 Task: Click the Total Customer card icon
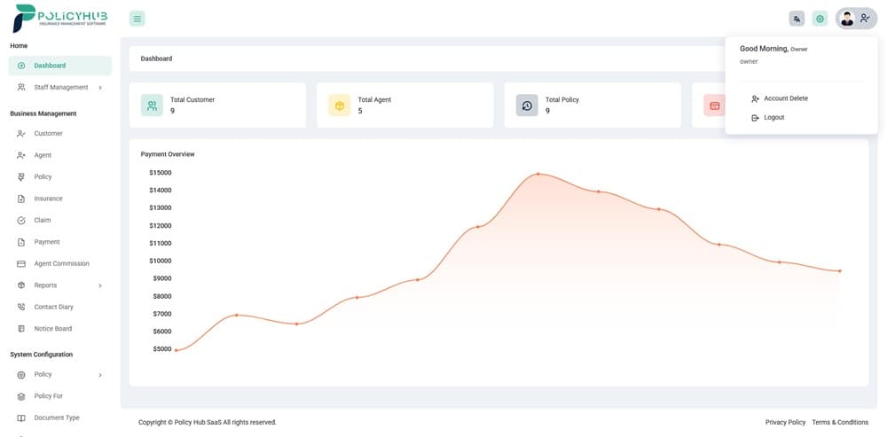(152, 105)
